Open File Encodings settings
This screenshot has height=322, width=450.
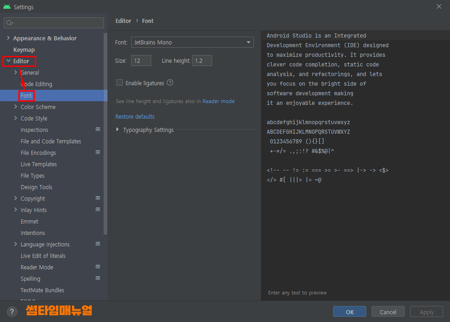tap(38, 153)
